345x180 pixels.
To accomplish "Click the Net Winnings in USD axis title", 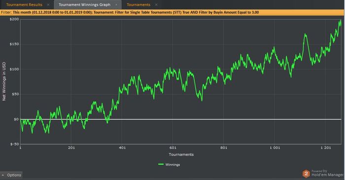I will [4, 81].
